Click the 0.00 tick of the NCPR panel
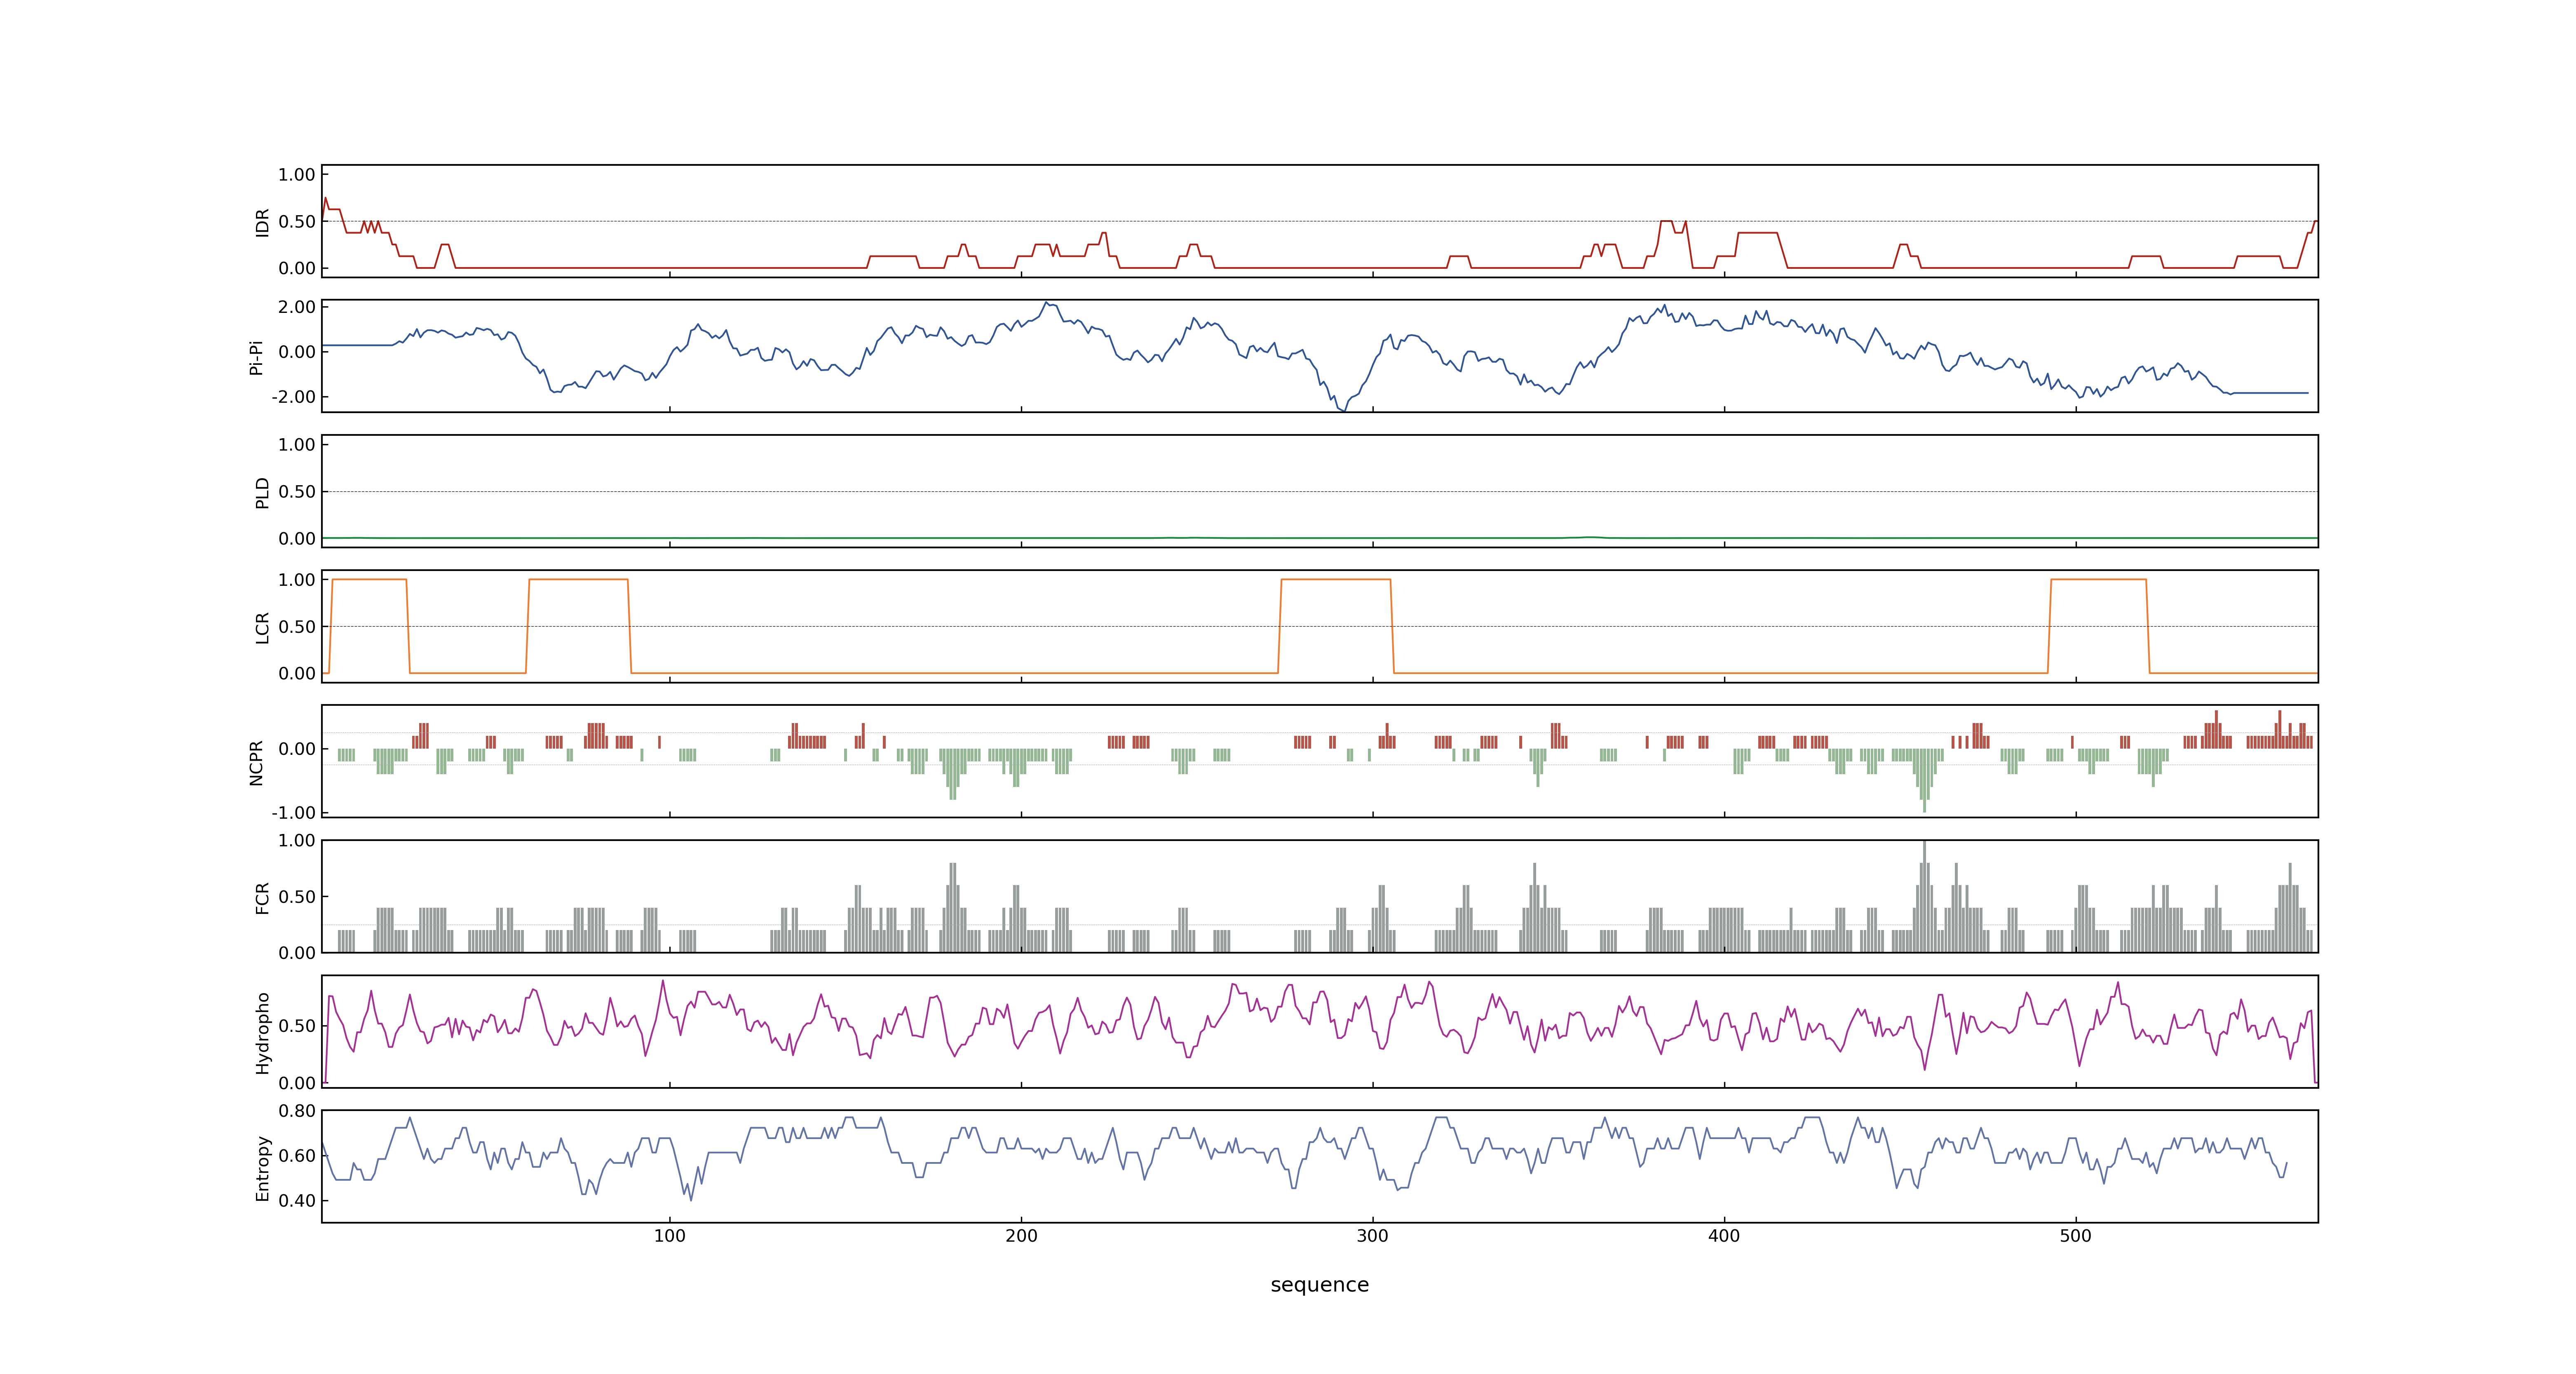The height and width of the screenshot is (1374, 2576). (297, 749)
